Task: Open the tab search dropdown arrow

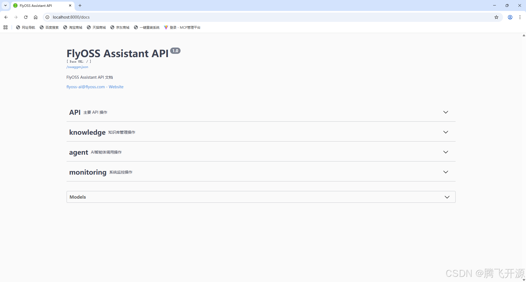Action: pos(5,5)
